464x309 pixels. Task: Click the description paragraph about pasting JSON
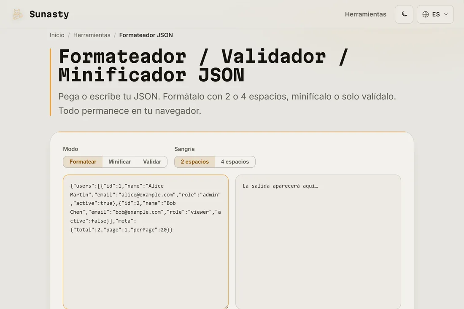tap(227, 104)
